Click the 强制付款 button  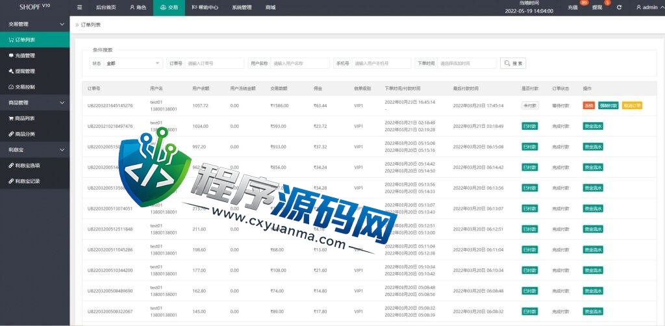pos(608,106)
